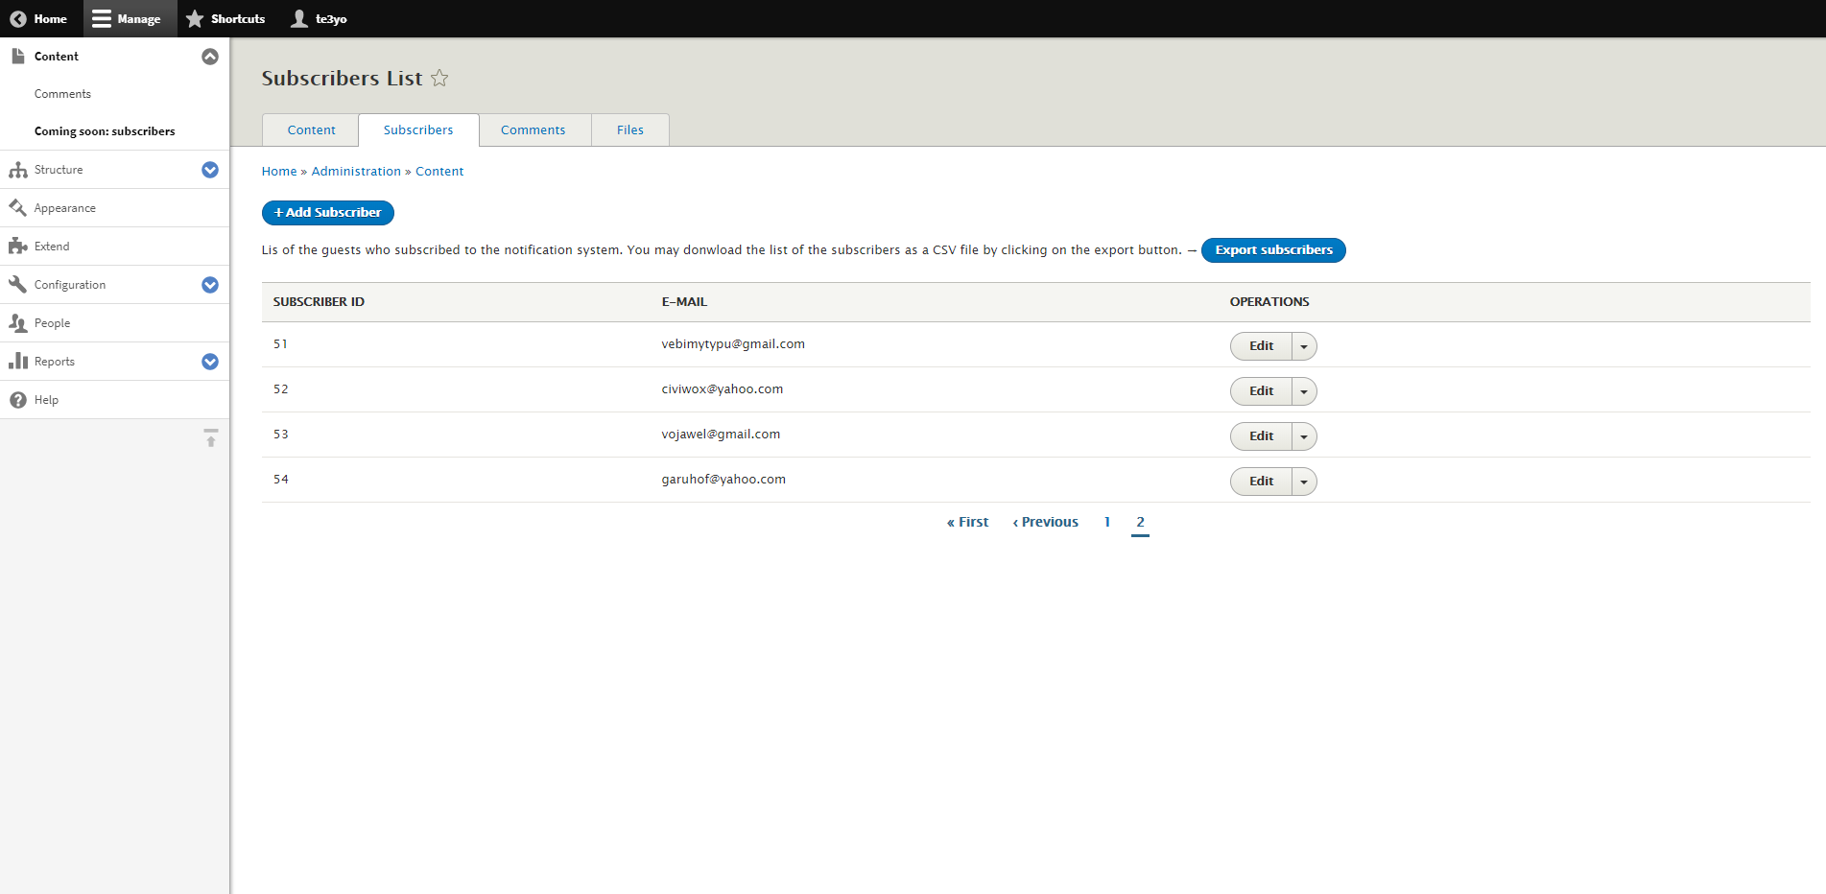Collapse the Content section chevron

[210, 57]
